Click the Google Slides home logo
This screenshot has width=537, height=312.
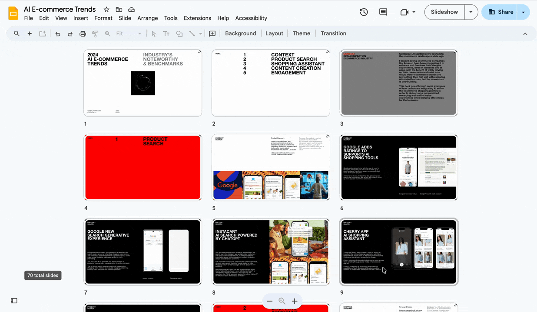click(13, 13)
